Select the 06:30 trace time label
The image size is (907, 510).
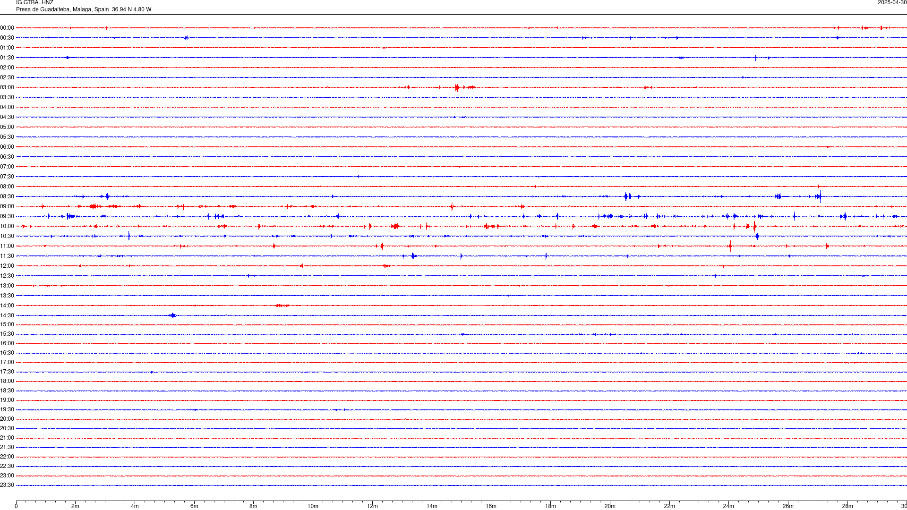click(x=7, y=157)
